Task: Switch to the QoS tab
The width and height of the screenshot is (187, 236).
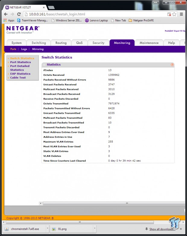Action: [79, 43]
